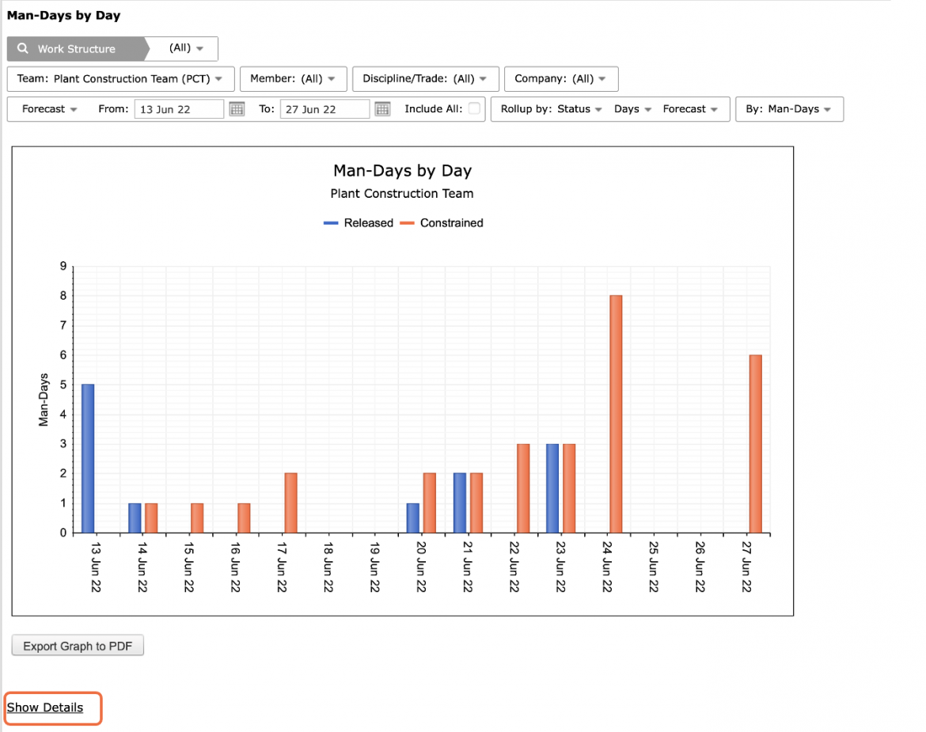This screenshot has width=926, height=732.
Task: Change the Rollup by Status dropdown
Action: [x=551, y=109]
